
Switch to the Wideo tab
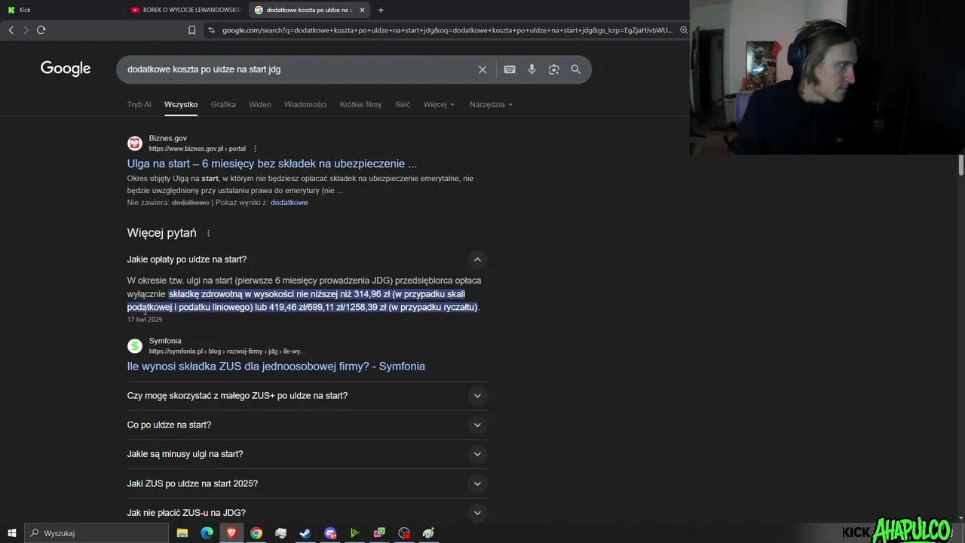[260, 105]
